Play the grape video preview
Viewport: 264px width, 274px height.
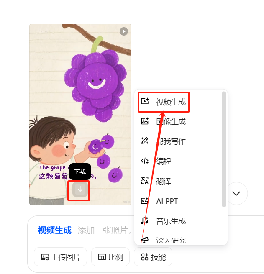tap(124, 31)
